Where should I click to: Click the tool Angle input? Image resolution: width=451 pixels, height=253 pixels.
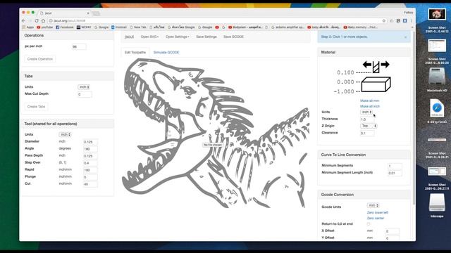[x=90, y=149]
